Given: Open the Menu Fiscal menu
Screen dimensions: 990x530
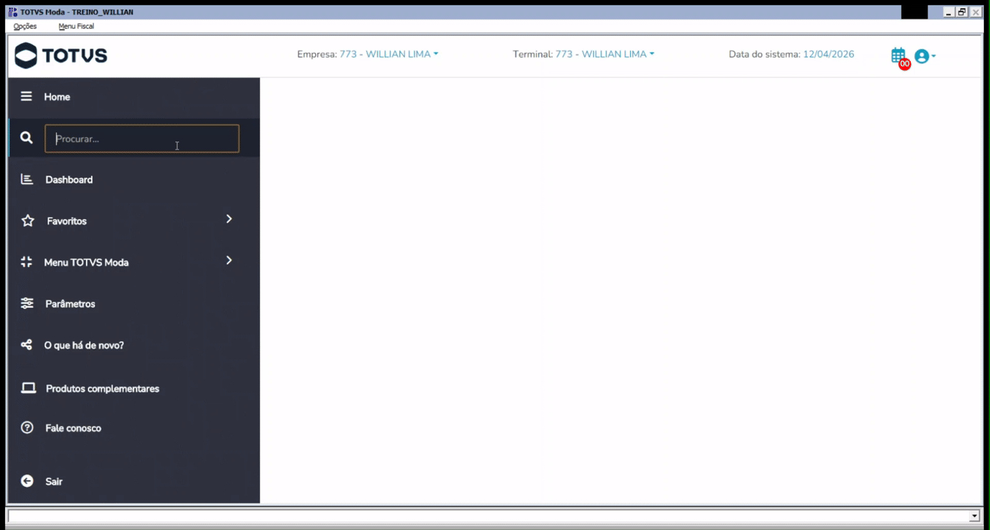Looking at the screenshot, I should [76, 26].
